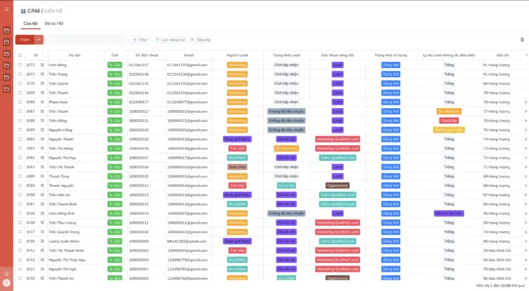Viewport: 529px width, 291px height.
Task: Click the red Thêm button
Action: click(x=25, y=40)
